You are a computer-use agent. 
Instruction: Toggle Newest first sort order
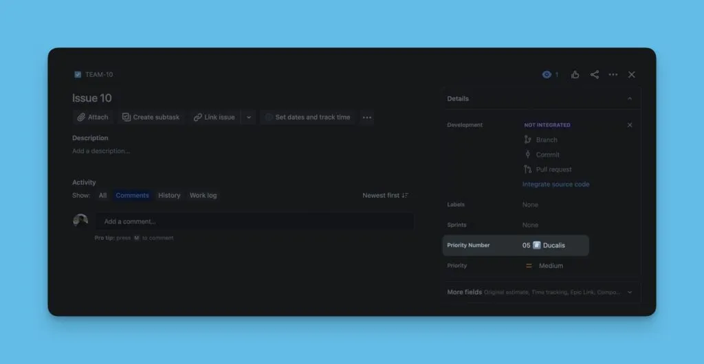(x=385, y=196)
